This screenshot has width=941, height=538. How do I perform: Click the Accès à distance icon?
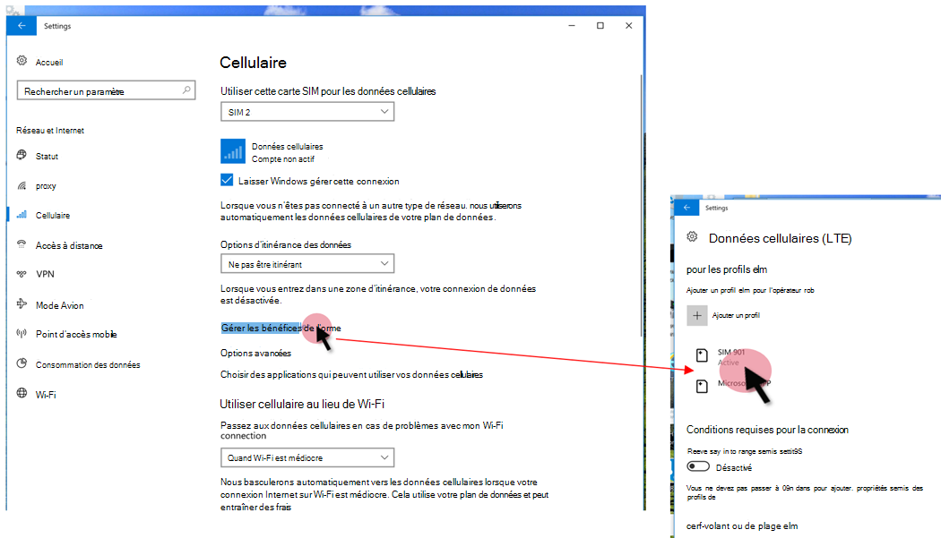pyautogui.click(x=22, y=244)
